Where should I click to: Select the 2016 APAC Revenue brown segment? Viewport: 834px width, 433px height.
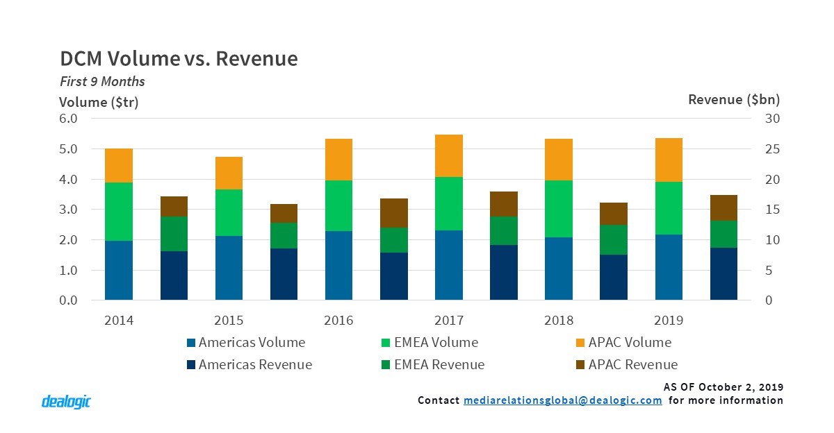click(394, 213)
